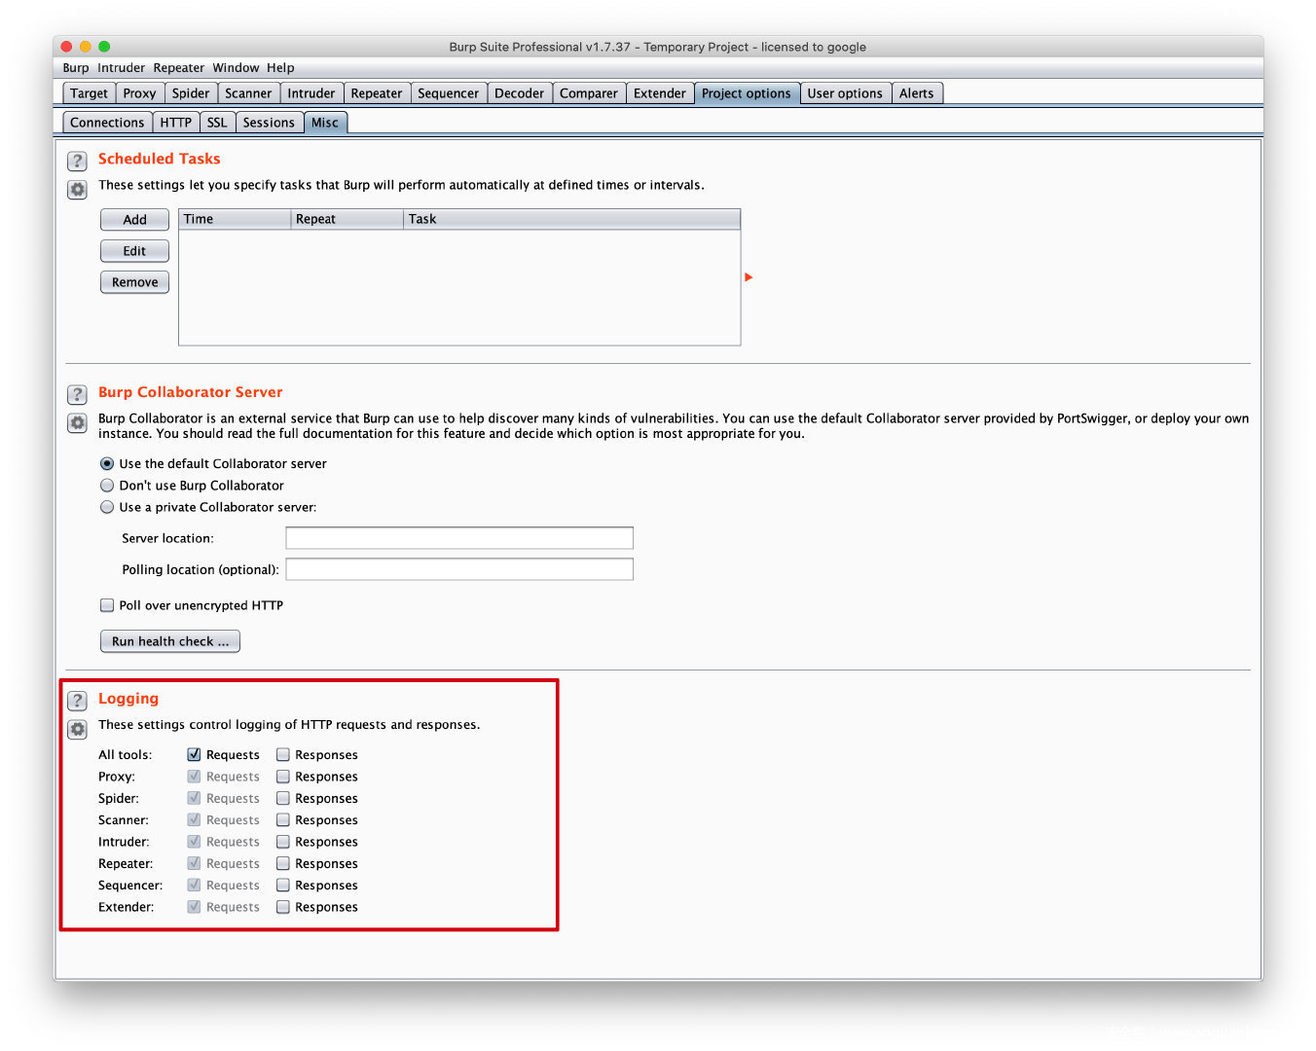1316x1051 pixels.
Task: Open Scheduled Tasks settings gear menu
Action: click(x=77, y=189)
